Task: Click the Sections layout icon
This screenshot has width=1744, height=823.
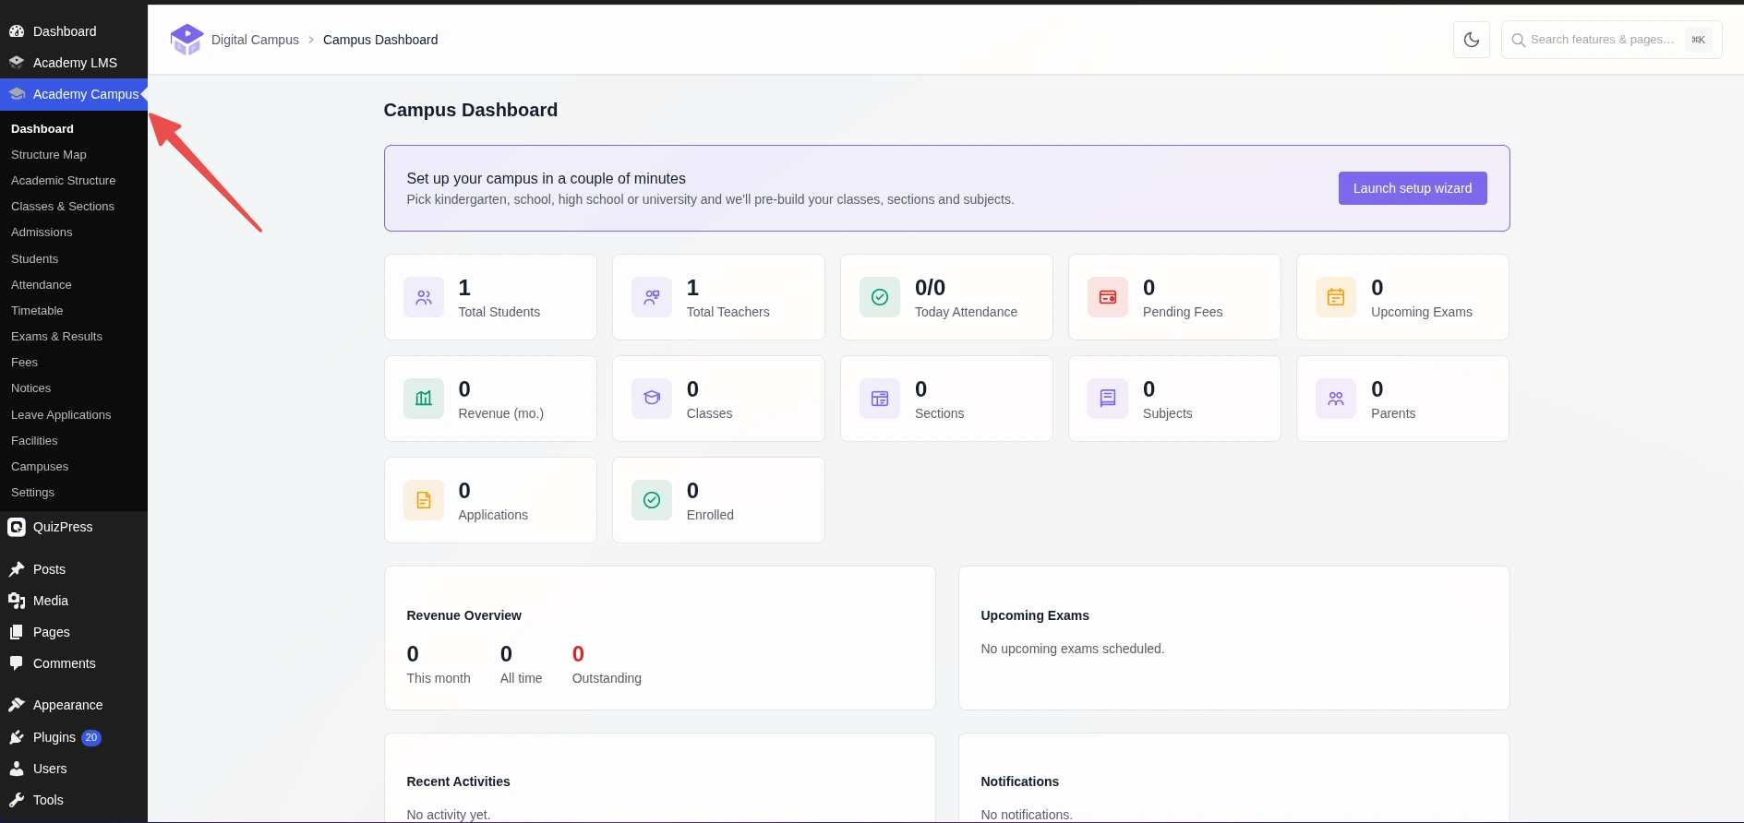Action: [x=880, y=399]
